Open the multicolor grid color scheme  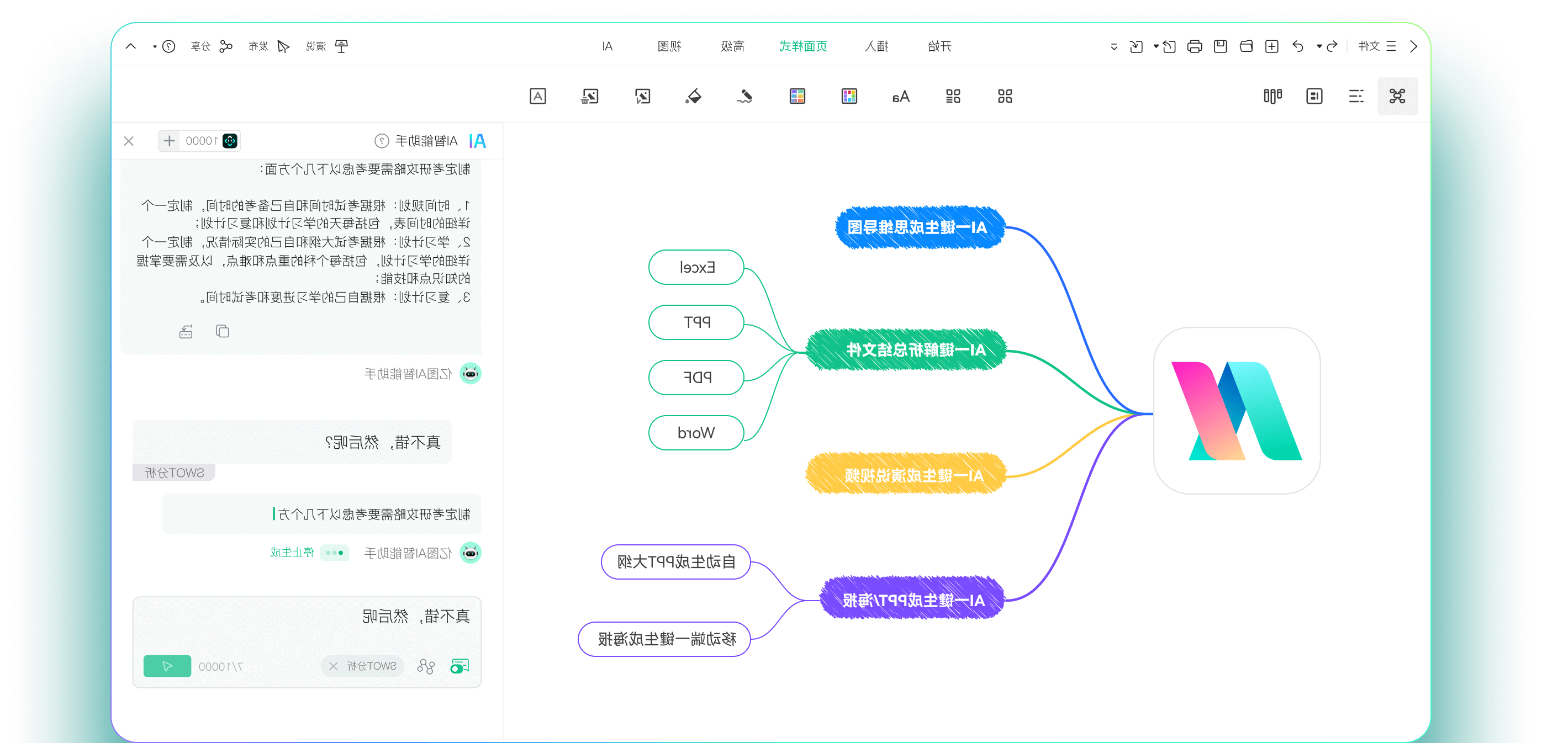(x=849, y=95)
